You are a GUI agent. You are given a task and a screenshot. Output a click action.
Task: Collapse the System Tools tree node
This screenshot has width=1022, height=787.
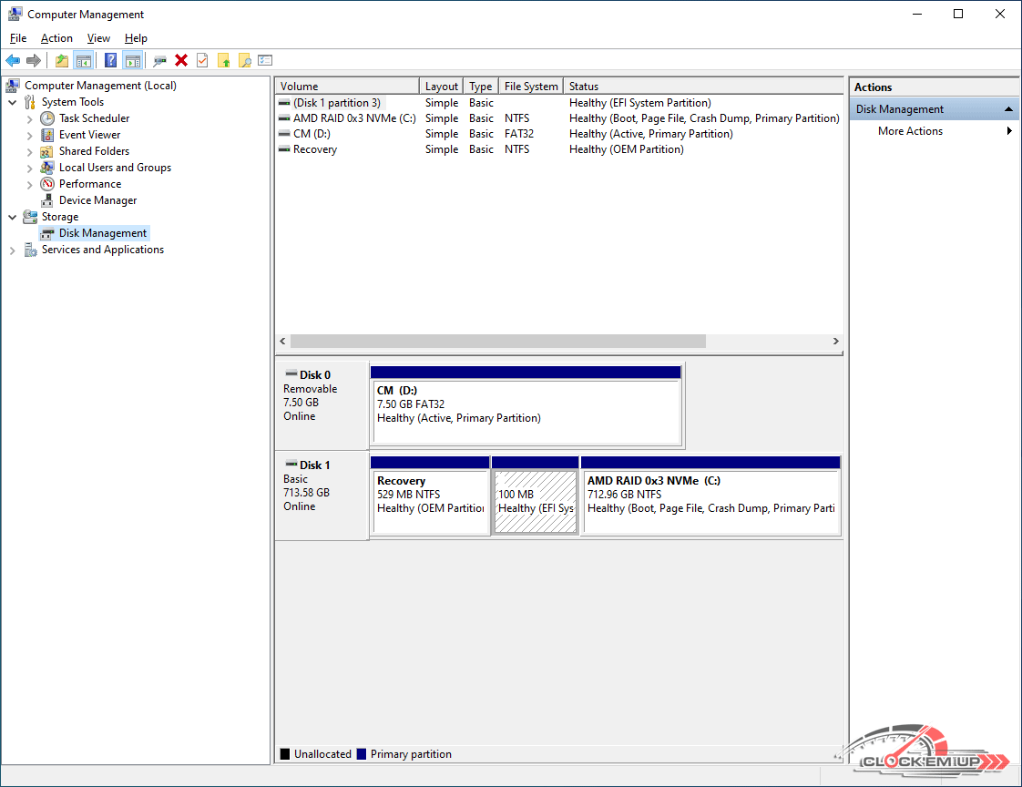click(13, 102)
